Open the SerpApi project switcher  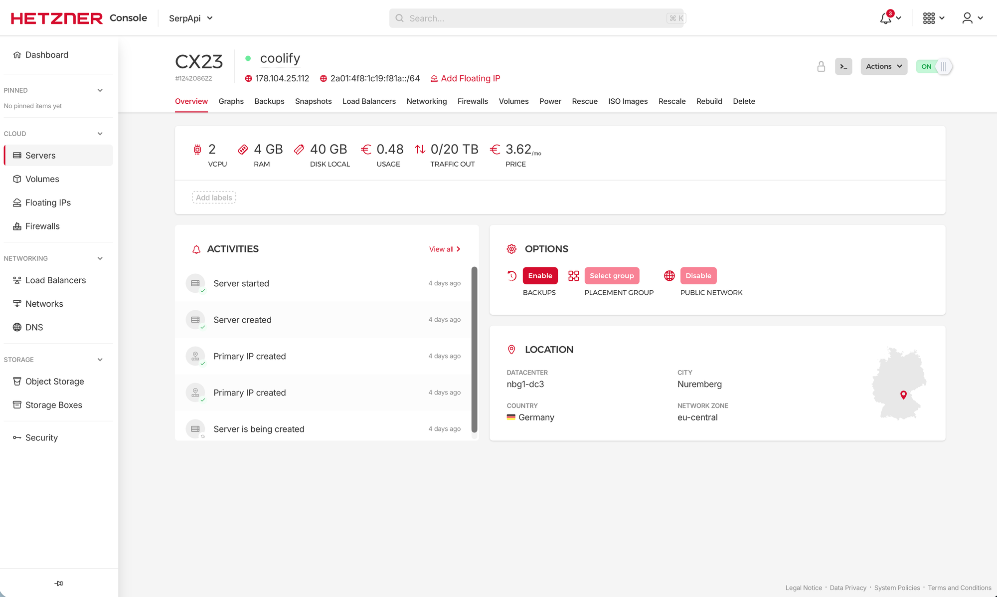190,18
